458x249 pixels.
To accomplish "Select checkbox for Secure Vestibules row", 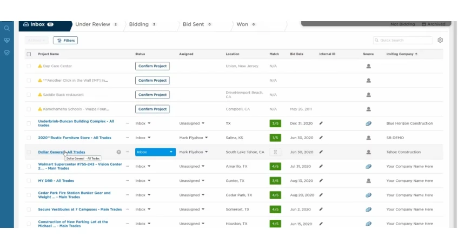I will point(29,209).
